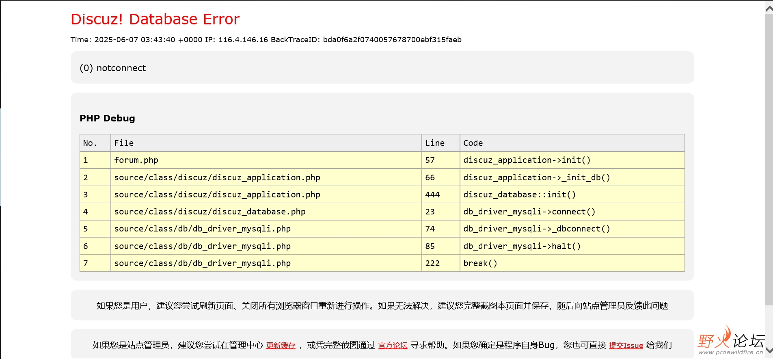Click the user advice message starting 如果您是用户

pos(382,306)
